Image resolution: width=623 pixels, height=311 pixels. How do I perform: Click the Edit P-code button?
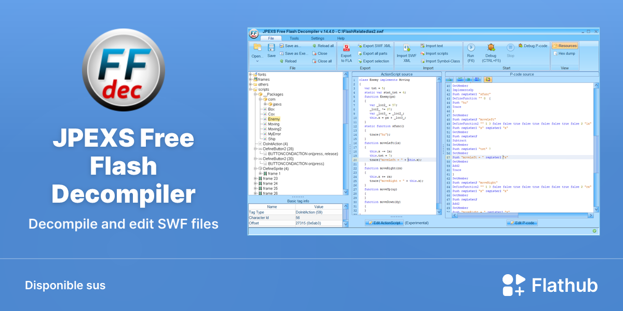522,222
